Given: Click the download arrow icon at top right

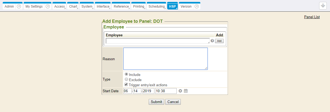Looking at the screenshot, I should click(323, 6).
